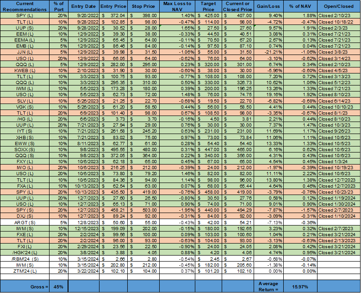Select the 'Open/Closed' column header

pyautogui.click(x=339, y=6)
